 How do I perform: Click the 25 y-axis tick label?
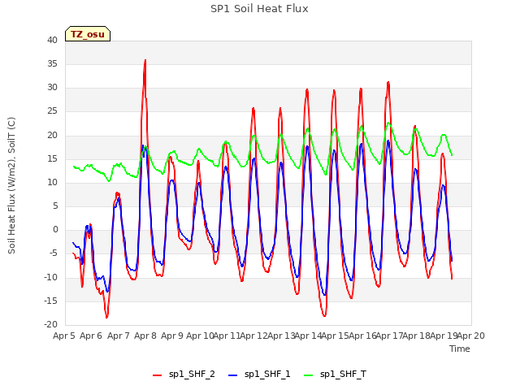(x=52, y=111)
